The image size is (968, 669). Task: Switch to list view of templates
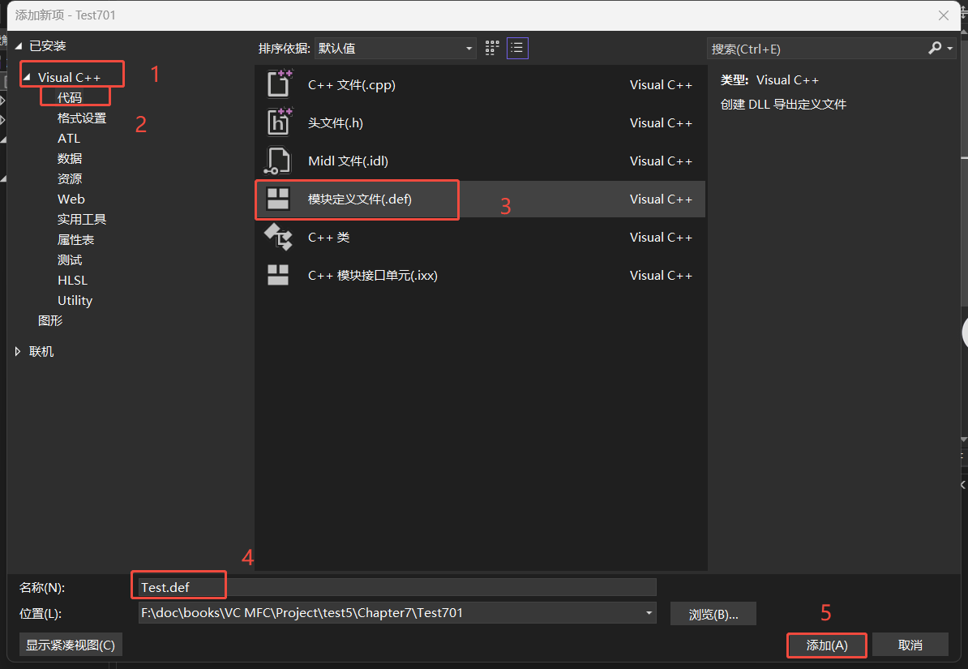click(517, 48)
